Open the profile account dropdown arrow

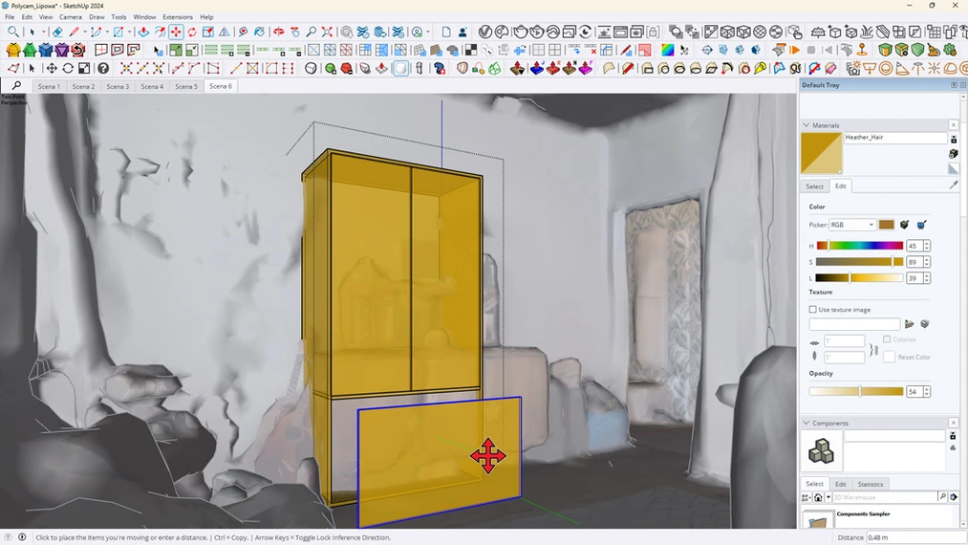click(428, 32)
